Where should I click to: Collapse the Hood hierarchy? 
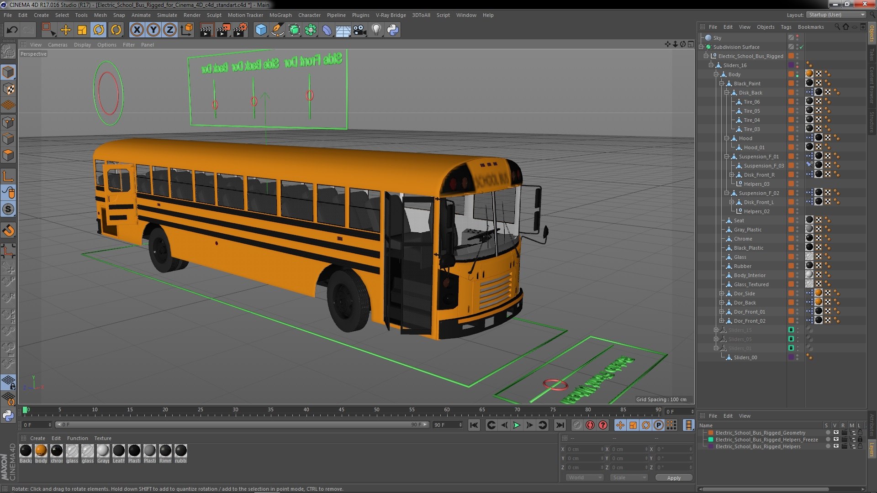click(x=726, y=138)
